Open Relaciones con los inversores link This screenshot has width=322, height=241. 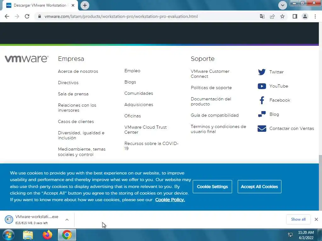tap(77, 108)
